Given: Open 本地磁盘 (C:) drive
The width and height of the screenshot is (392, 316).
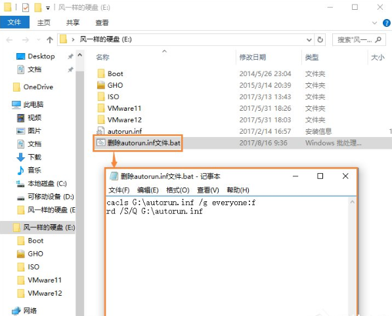Looking at the screenshot, I should tap(41, 184).
